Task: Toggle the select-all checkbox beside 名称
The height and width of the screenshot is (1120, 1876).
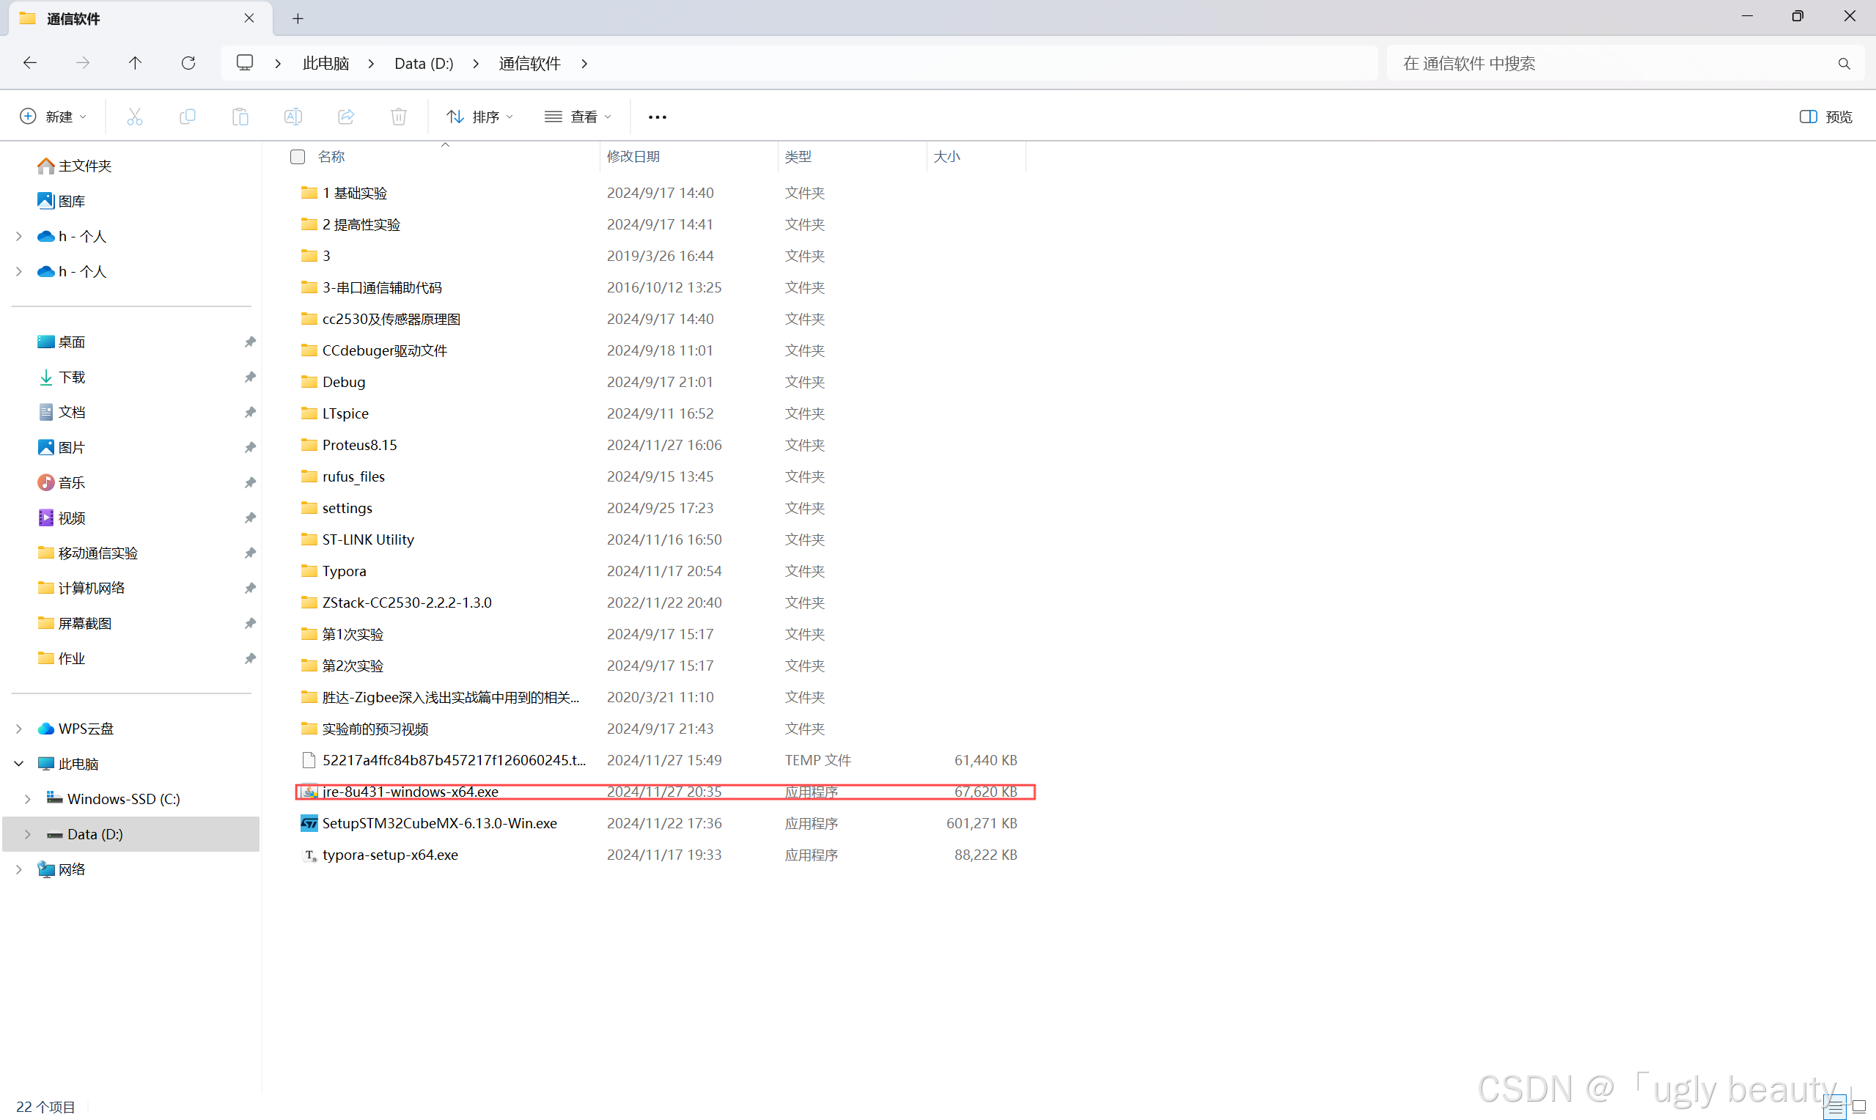Action: (x=298, y=156)
